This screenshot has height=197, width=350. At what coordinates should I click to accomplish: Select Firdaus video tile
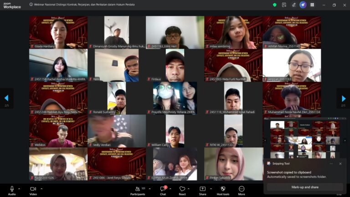coord(175,65)
